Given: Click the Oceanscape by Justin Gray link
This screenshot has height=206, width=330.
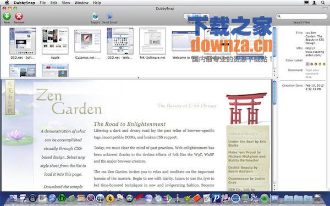Looking at the screenshot, I should pos(246,180).
